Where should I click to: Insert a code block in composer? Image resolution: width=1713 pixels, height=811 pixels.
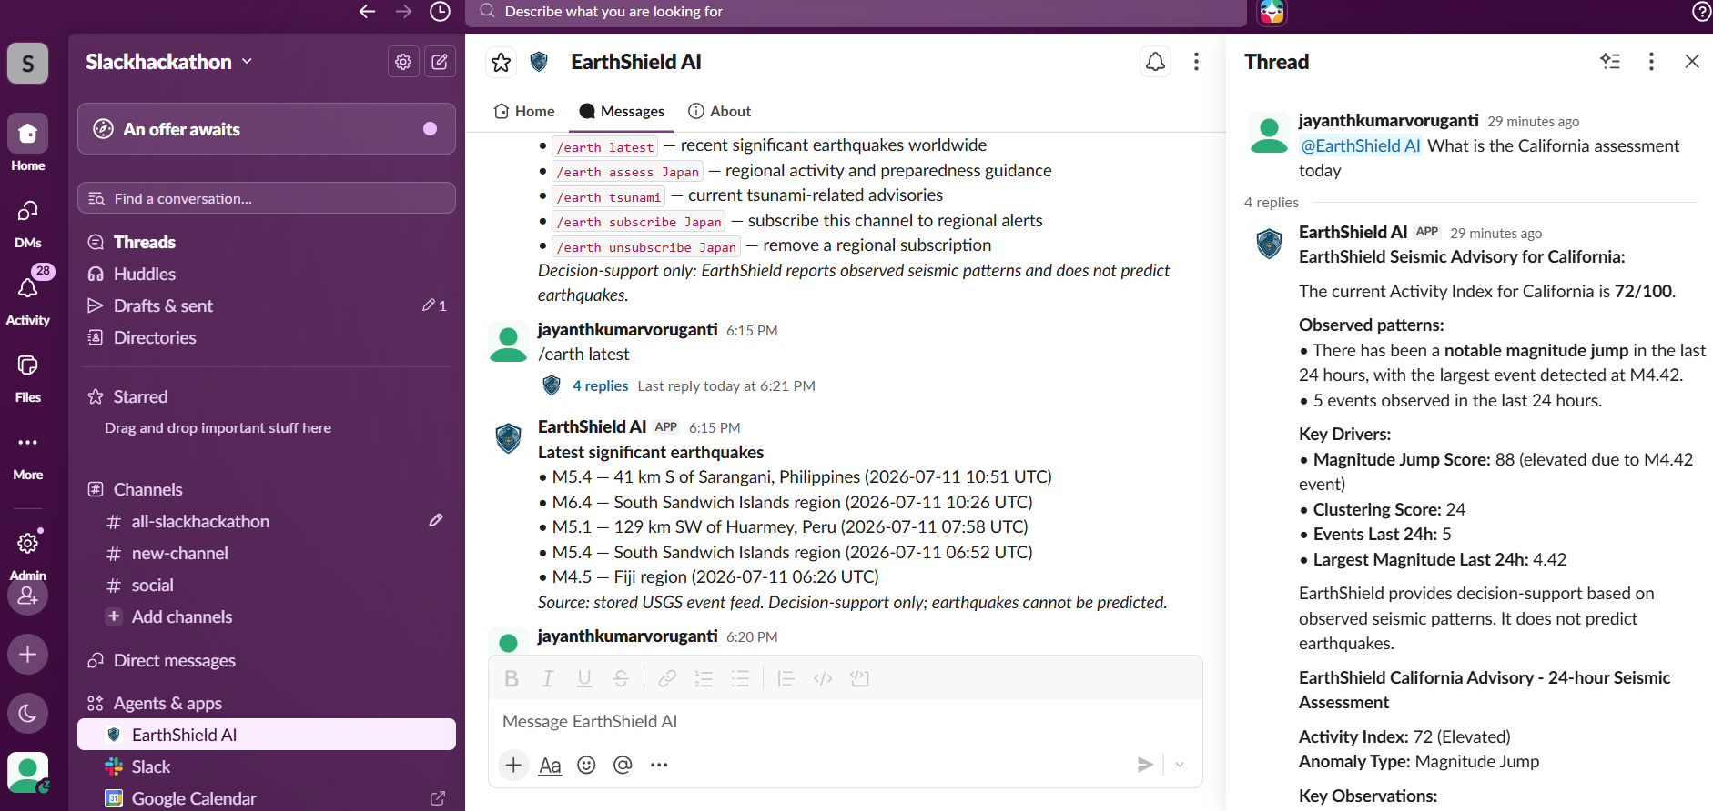pyautogui.click(x=859, y=678)
